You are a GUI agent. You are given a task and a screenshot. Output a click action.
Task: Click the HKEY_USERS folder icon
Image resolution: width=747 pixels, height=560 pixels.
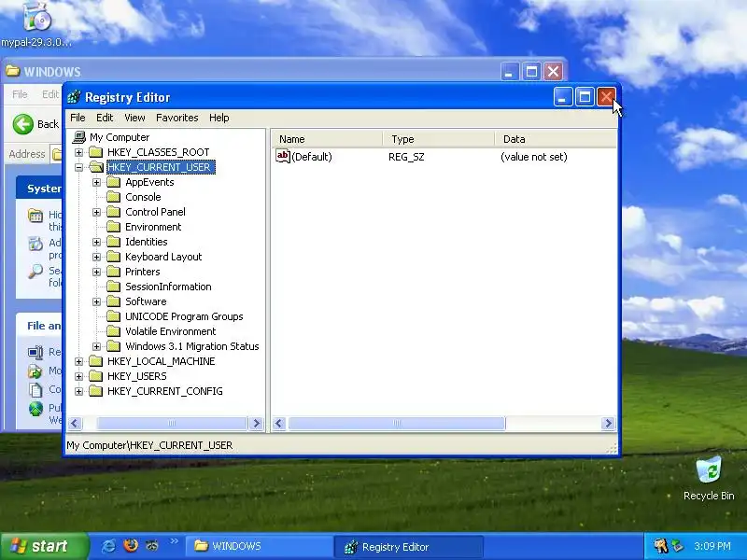coord(96,376)
